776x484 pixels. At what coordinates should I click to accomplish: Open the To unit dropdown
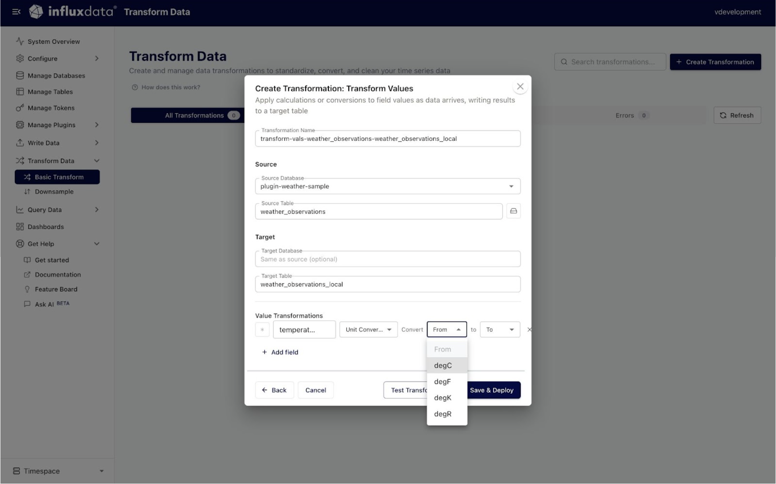500,330
